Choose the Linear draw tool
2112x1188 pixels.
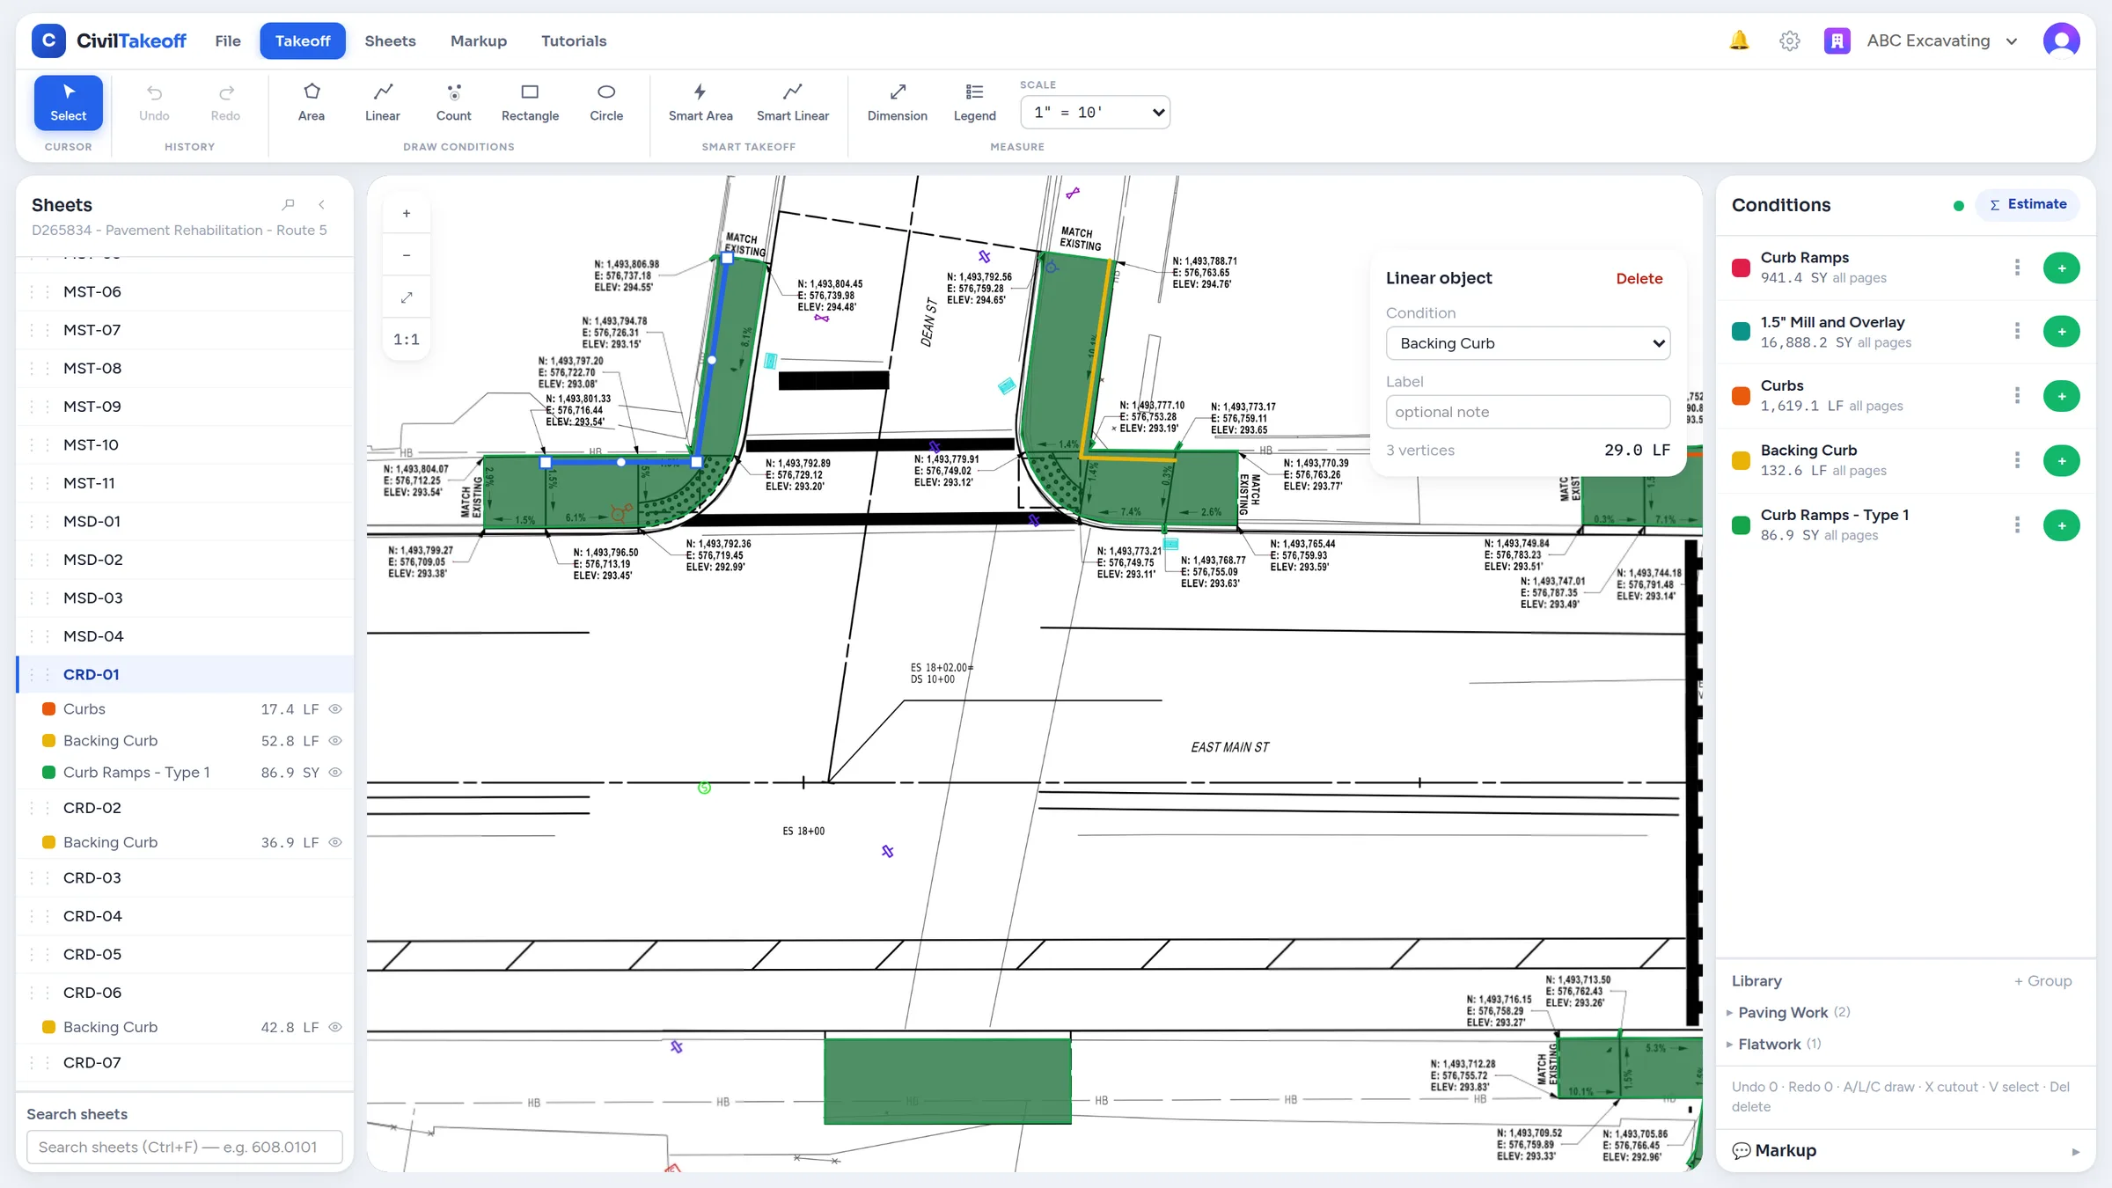382,103
